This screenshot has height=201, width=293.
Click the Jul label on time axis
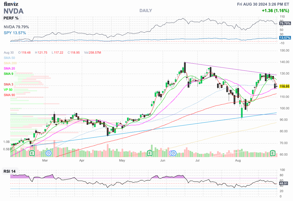(197, 160)
